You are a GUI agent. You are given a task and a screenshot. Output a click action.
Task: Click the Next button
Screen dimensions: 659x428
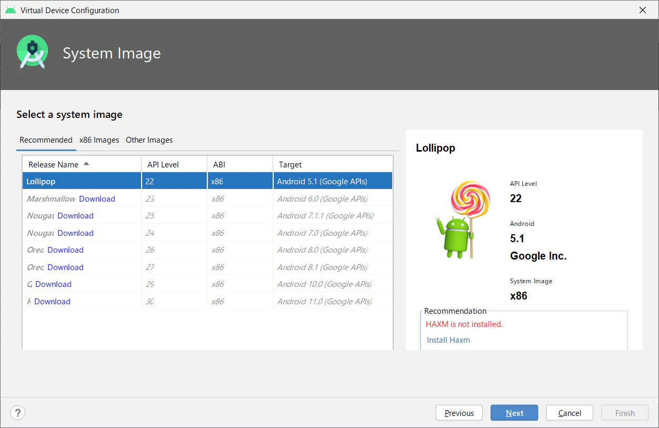coord(514,413)
